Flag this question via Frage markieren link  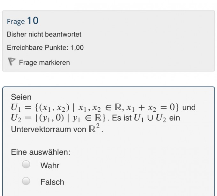[x=44, y=63]
